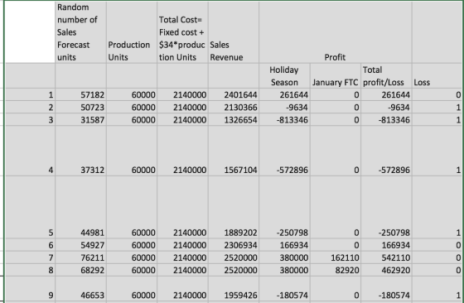Click January FTC value 162110
The image size is (464, 303).
pos(336,257)
